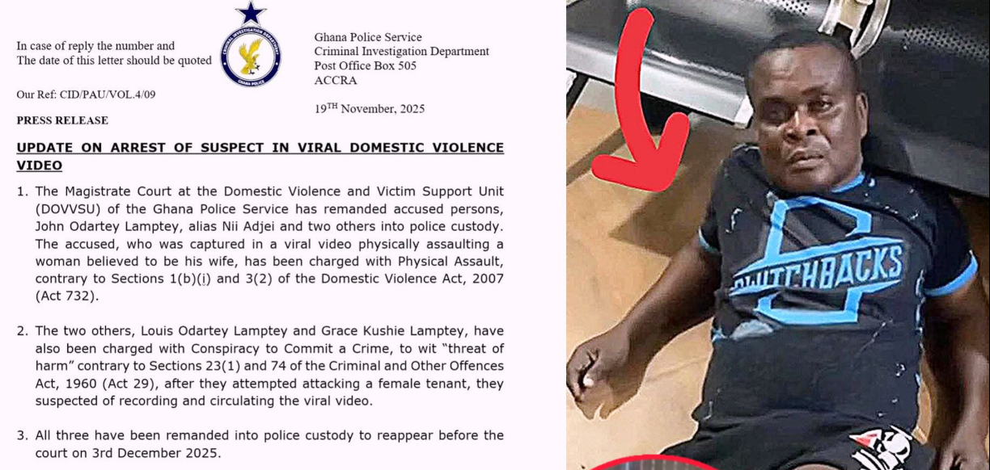The height and width of the screenshot is (470, 990).
Task: Select the PRESS RELEASE label
Action: pyautogui.click(x=62, y=120)
